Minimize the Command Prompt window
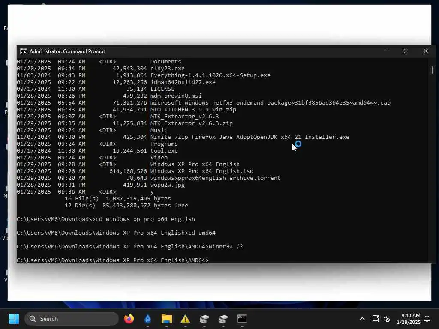 [x=387, y=51]
